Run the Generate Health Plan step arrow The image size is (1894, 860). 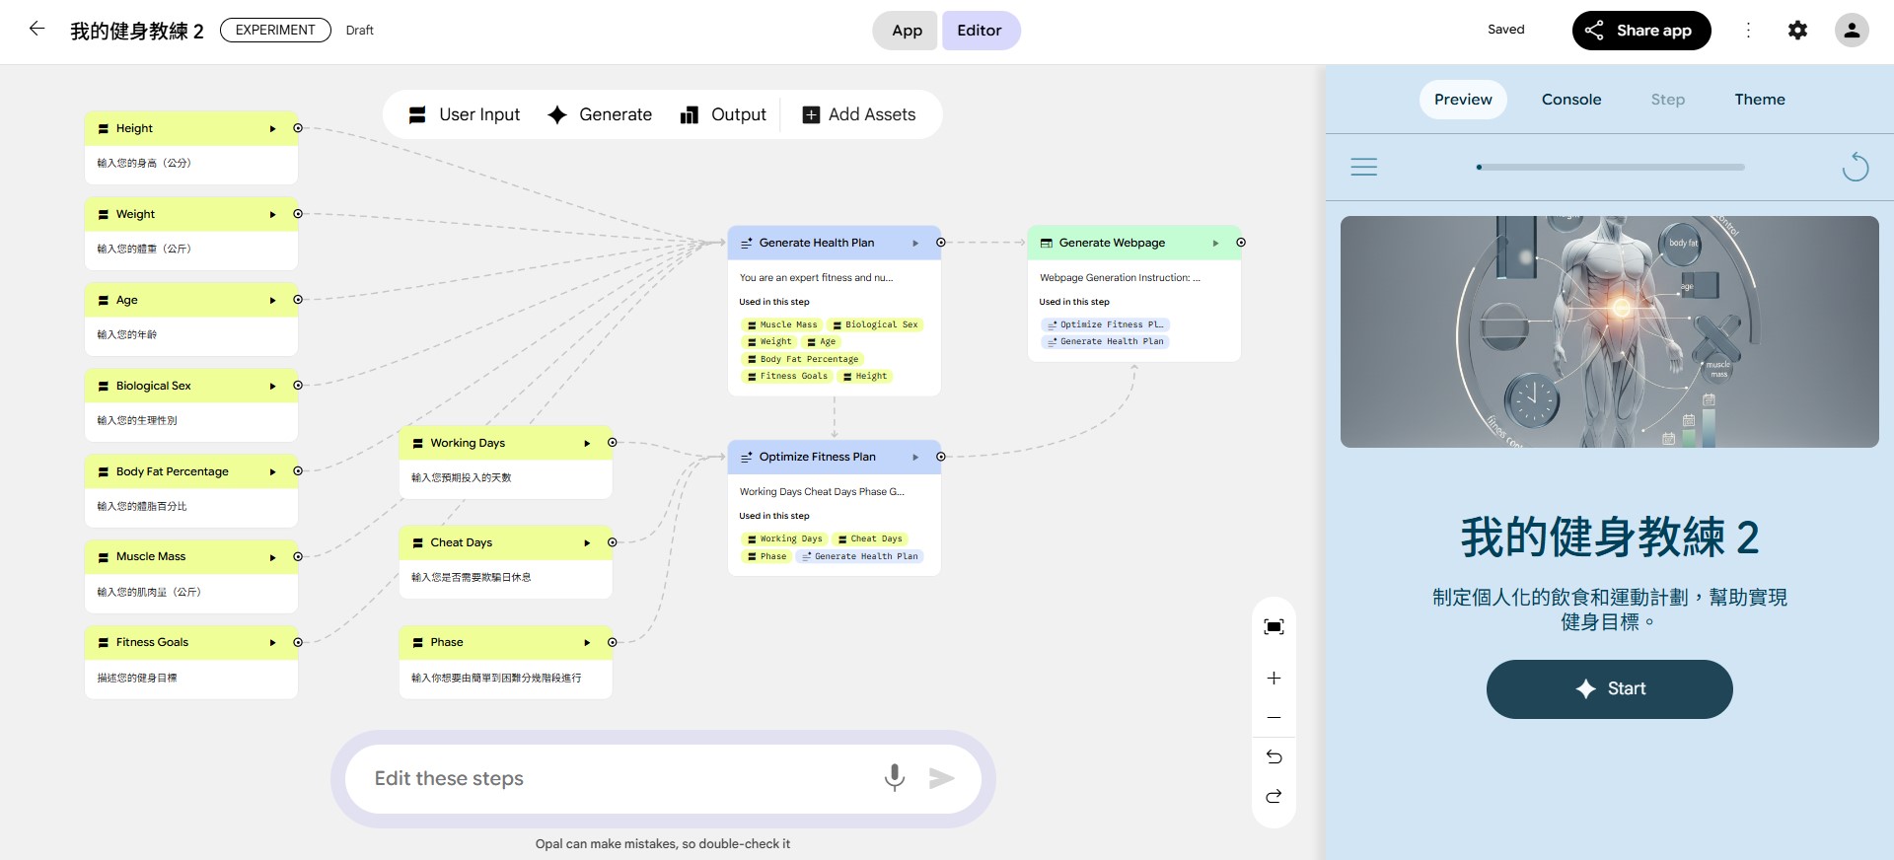pos(915,243)
